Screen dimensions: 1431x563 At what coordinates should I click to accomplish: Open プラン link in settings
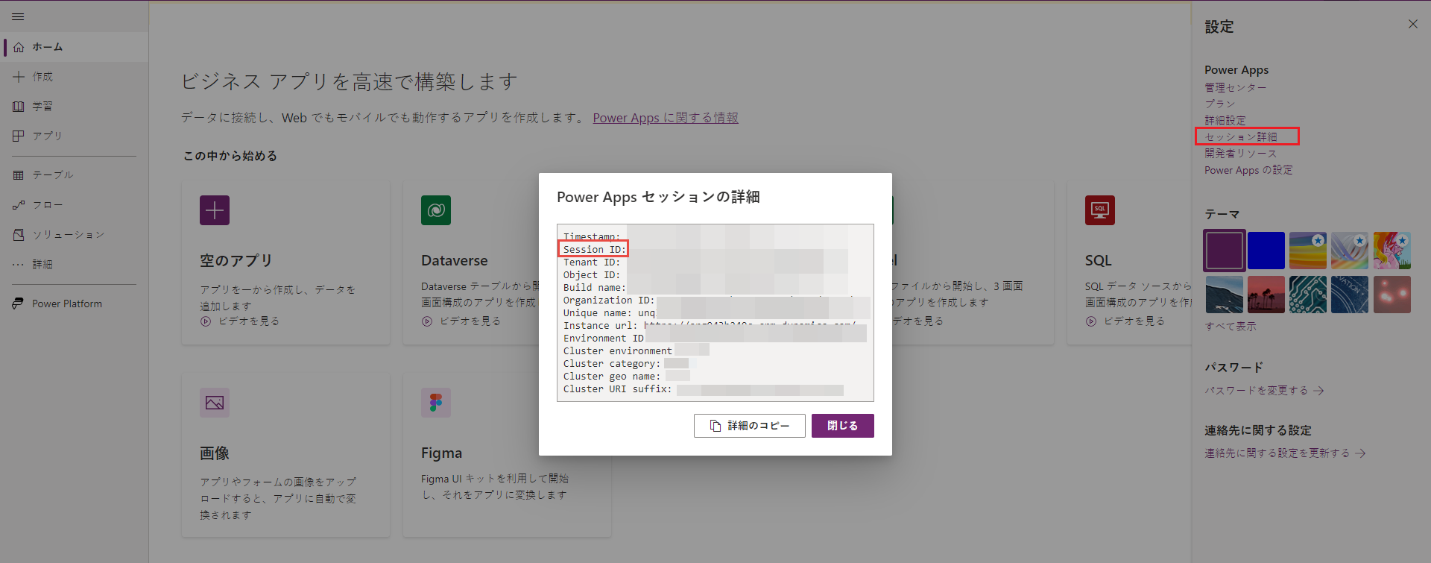1220,104
